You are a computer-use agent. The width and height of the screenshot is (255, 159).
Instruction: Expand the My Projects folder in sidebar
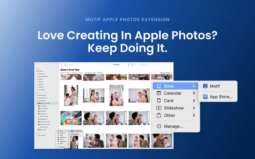pos(36,135)
